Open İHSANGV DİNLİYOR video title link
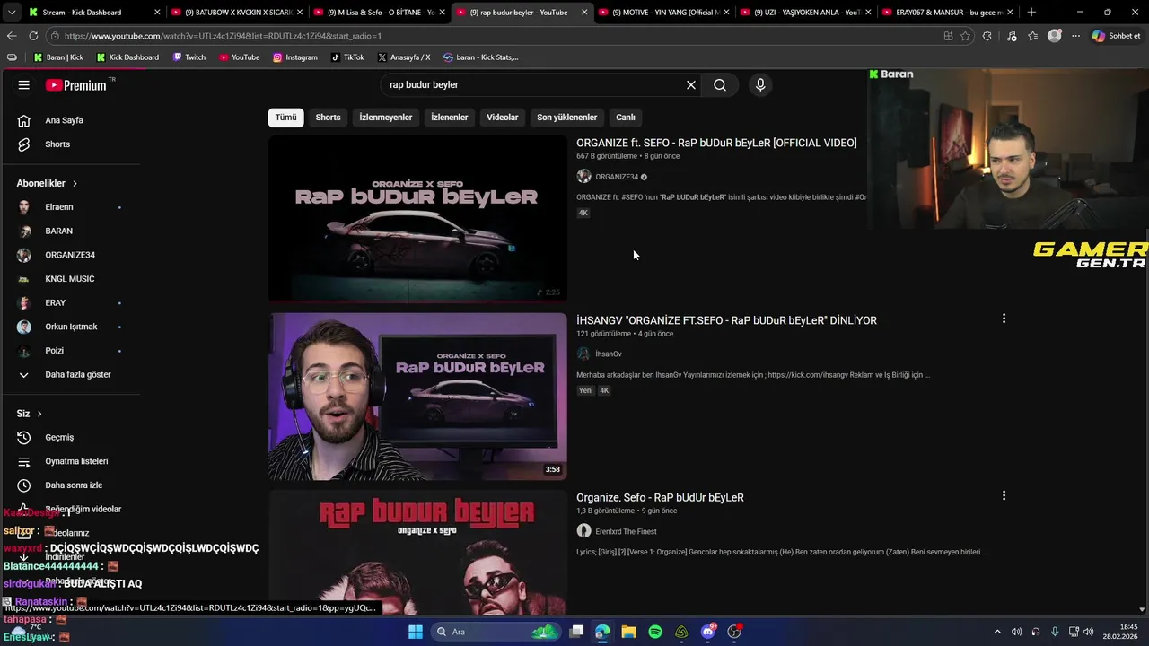This screenshot has height=646, width=1149. (x=726, y=320)
